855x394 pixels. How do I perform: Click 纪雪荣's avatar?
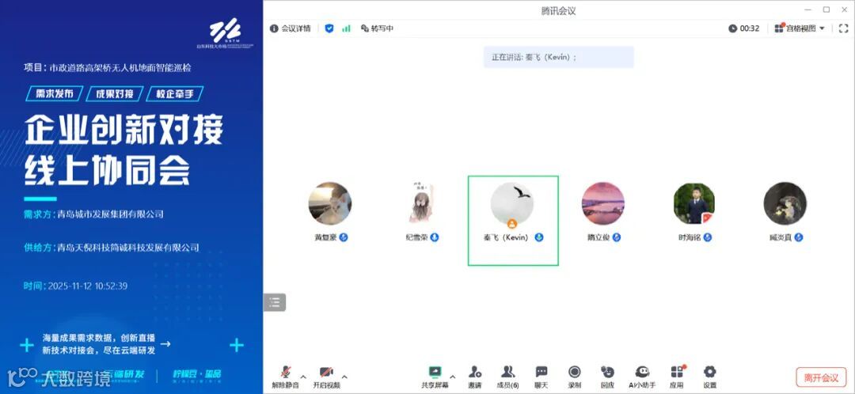tap(421, 203)
